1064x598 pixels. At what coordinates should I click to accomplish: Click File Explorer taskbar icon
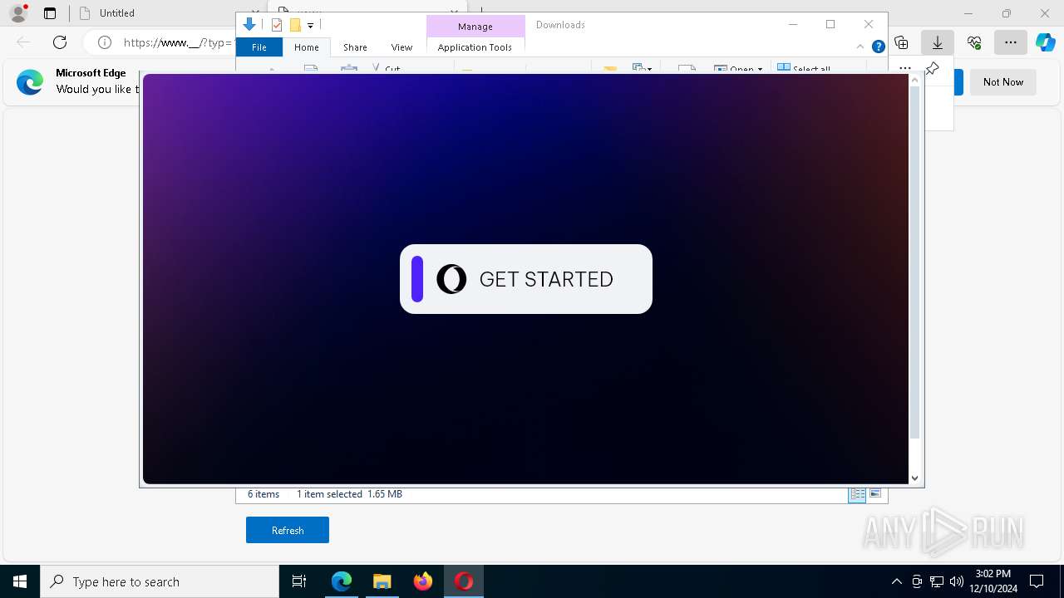pos(382,581)
